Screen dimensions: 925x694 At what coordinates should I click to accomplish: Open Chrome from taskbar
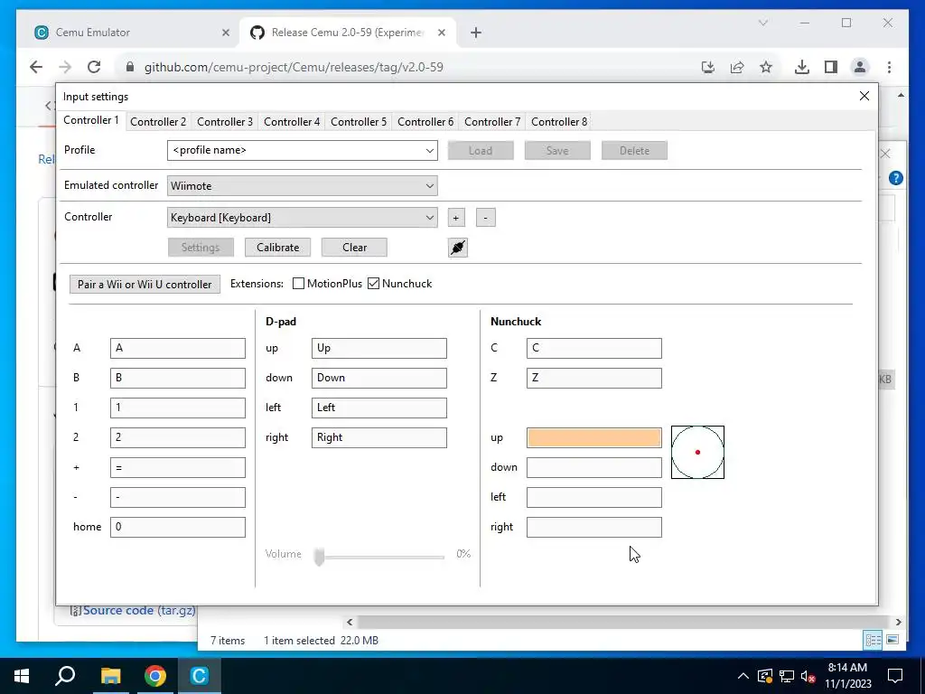(x=155, y=676)
